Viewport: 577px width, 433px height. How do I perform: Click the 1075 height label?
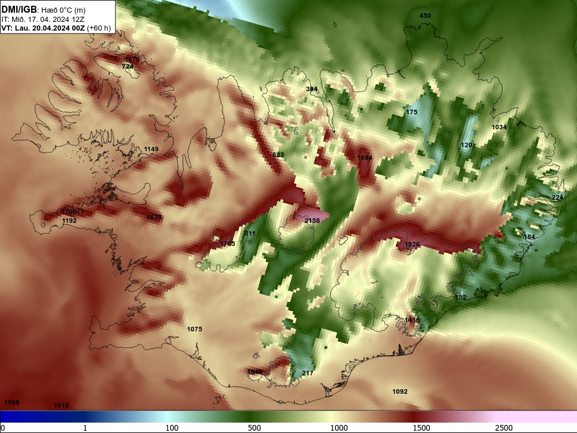[194, 329]
